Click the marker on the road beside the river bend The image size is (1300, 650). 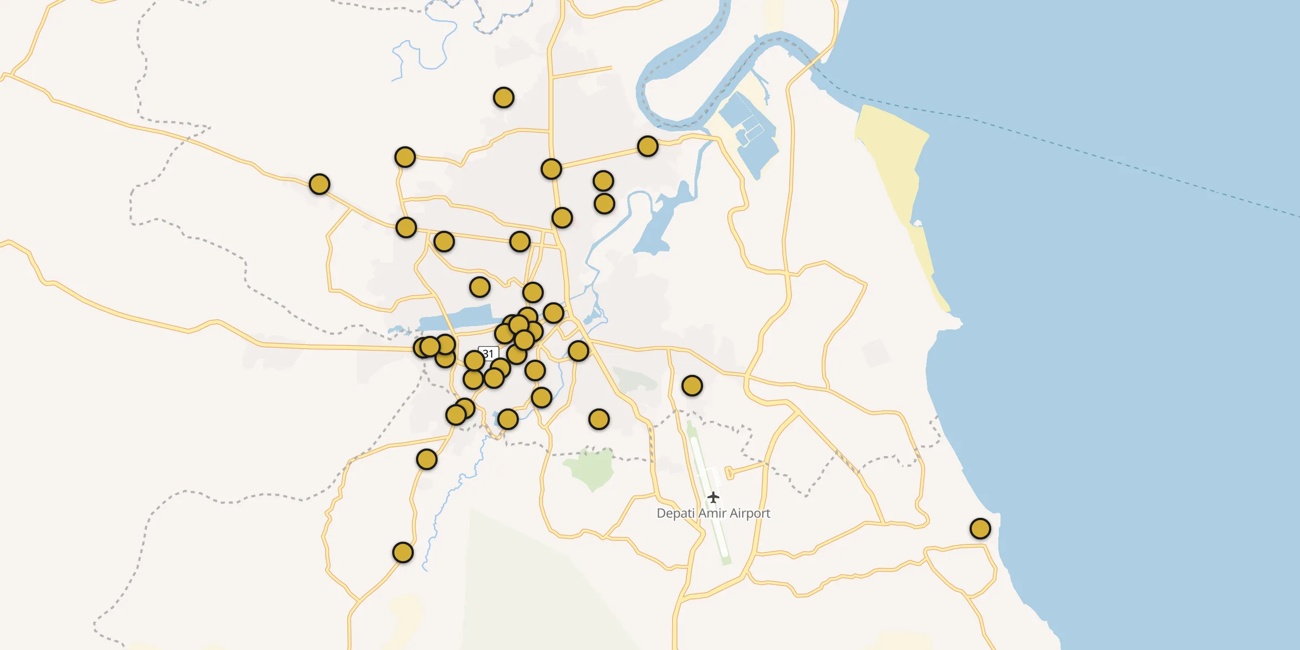pyautogui.click(x=648, y=146)
